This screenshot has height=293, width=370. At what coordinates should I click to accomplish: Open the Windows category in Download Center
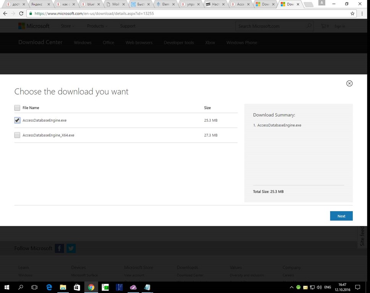point(83,43)
